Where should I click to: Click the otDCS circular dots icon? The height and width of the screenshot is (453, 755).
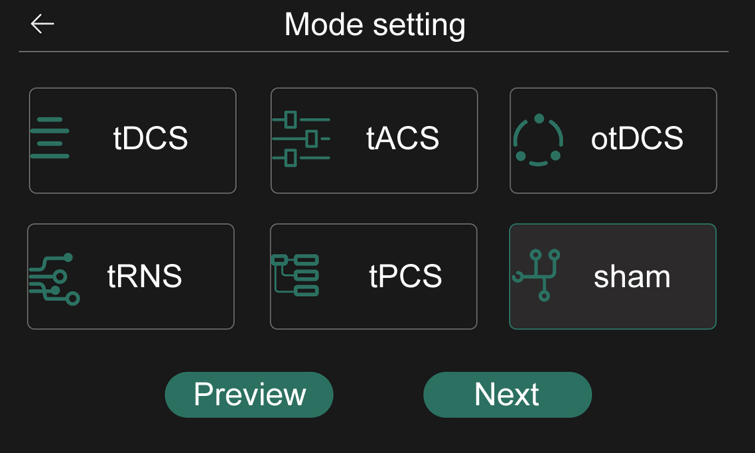(538, 140)
